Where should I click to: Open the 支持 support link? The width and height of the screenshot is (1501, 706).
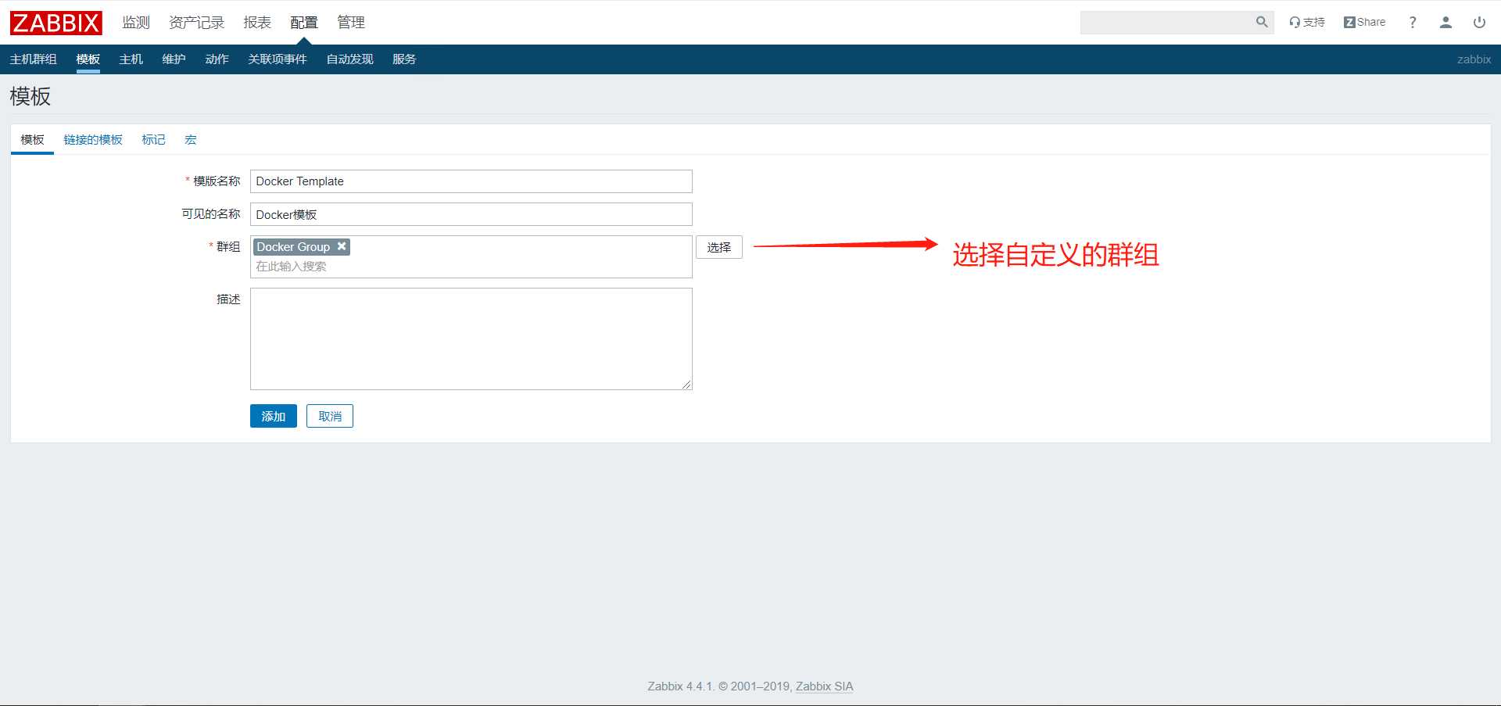pyautogui.click(x=1307, y=22)
